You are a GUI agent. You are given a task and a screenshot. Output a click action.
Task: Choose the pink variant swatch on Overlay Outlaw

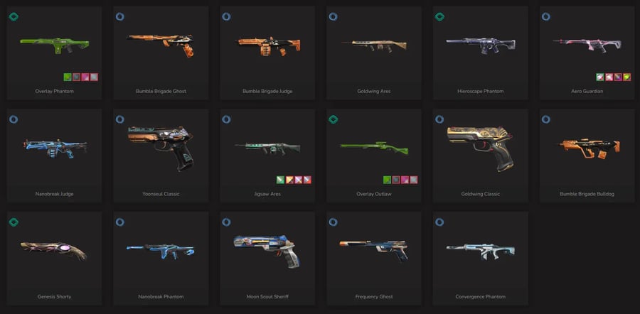click(405, 180)
